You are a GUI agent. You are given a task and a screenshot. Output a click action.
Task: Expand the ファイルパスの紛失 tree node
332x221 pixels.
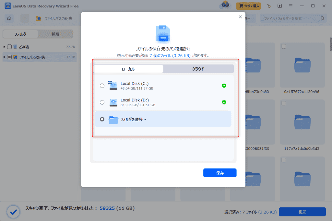click(x=4, y=57)
